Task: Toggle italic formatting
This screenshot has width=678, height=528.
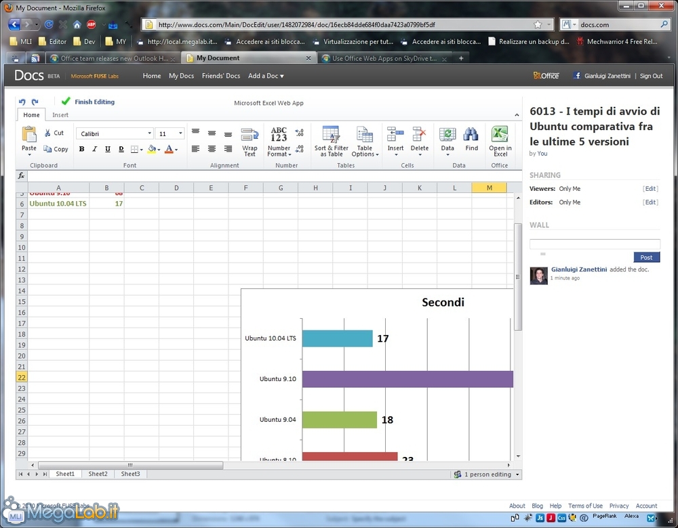Action: tap(94, 149)
